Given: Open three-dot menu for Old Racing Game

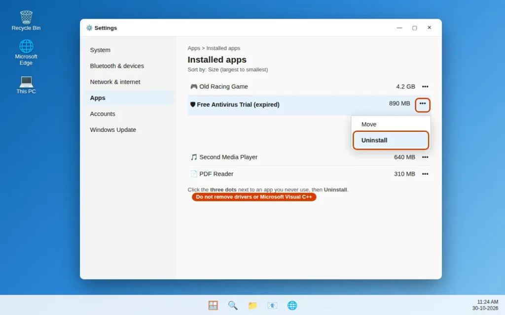Looking at the screenshot, I should [x=425, y=87].
